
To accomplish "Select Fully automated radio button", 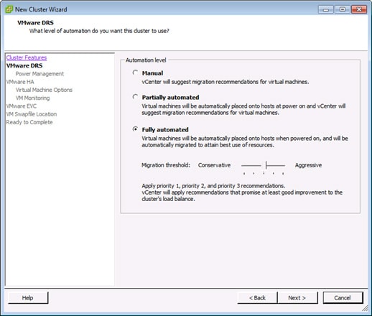I will tap(135, 129).
